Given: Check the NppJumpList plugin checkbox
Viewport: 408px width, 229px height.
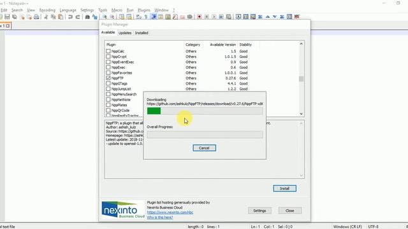Looking at the screenshot, I should pos(108,89).
